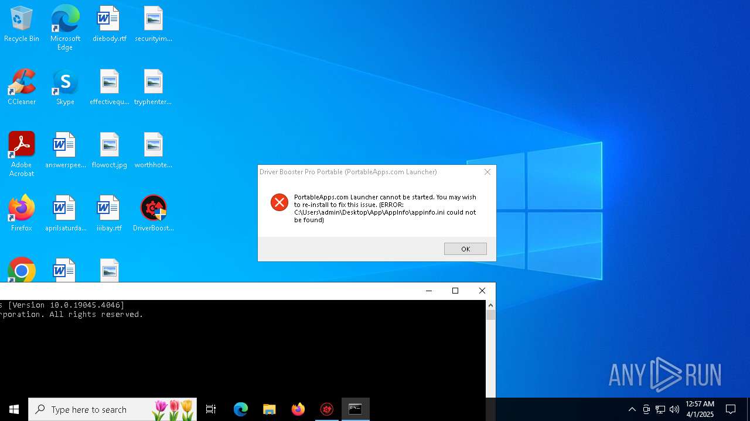Open the Windows Start menu

(14, 409)
